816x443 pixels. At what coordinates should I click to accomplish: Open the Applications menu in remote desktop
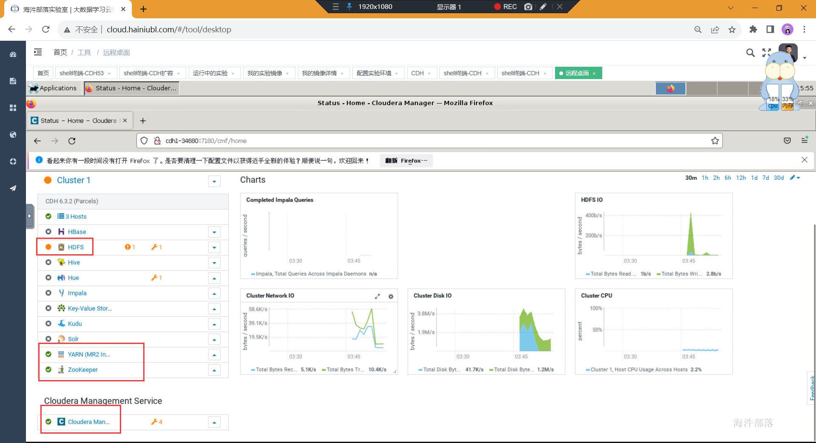pos(53,88)
